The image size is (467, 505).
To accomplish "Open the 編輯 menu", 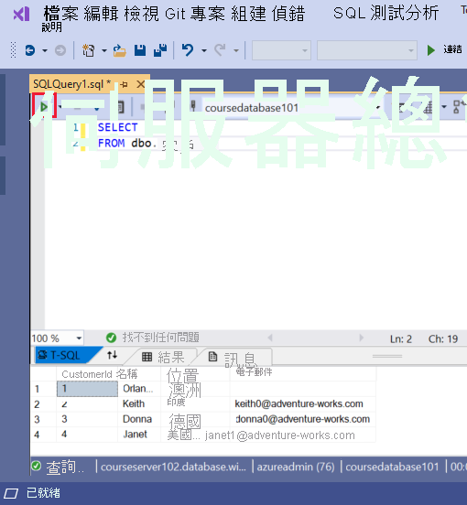I will [x=101, y=14].
